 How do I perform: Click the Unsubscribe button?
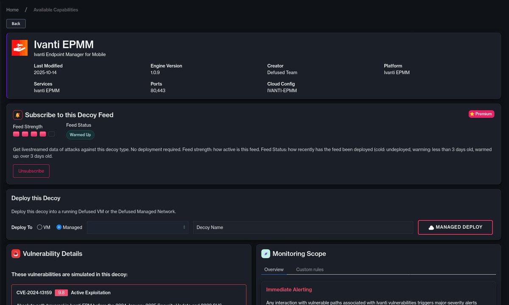(31, 171)
